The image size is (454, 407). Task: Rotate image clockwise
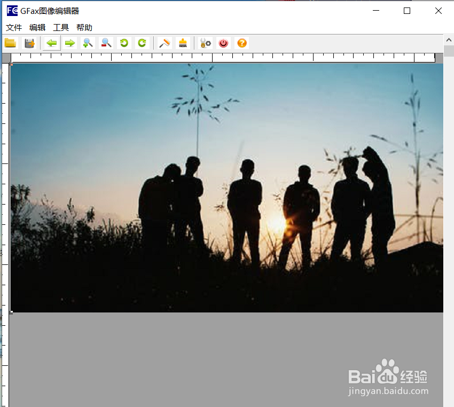[x=142, y=43]
